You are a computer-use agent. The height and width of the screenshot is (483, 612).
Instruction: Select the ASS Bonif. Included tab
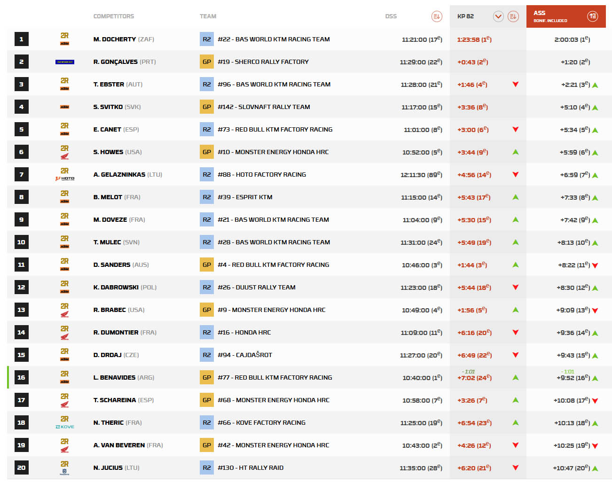tap(550, 16)
